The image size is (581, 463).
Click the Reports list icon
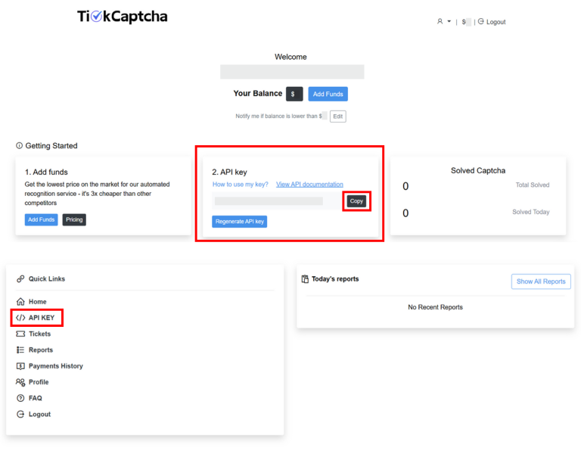pos(20,350)
